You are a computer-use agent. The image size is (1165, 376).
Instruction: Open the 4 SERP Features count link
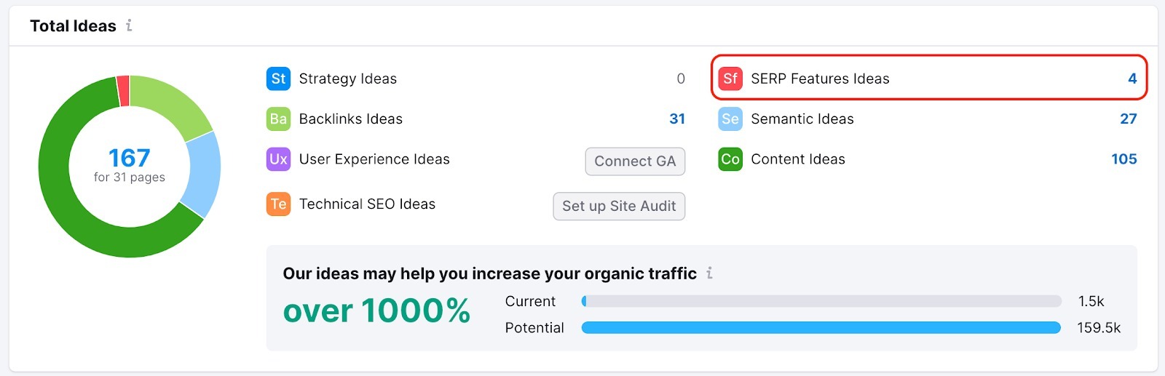tap(1132, 79)
